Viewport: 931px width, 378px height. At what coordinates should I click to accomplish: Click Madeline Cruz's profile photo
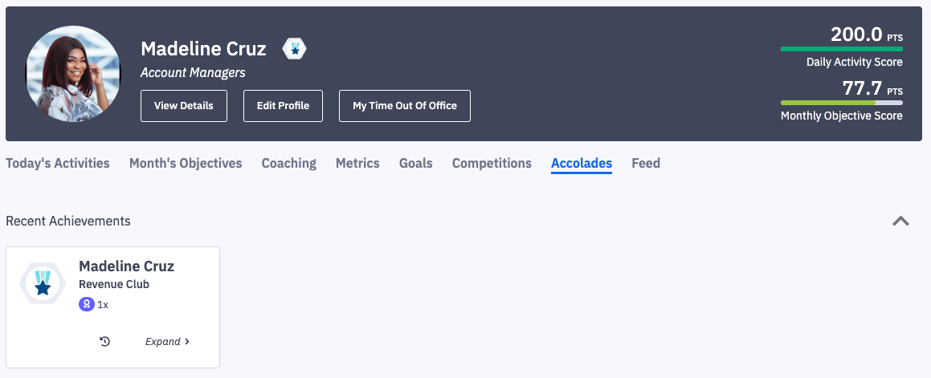(x=73, y=74)
